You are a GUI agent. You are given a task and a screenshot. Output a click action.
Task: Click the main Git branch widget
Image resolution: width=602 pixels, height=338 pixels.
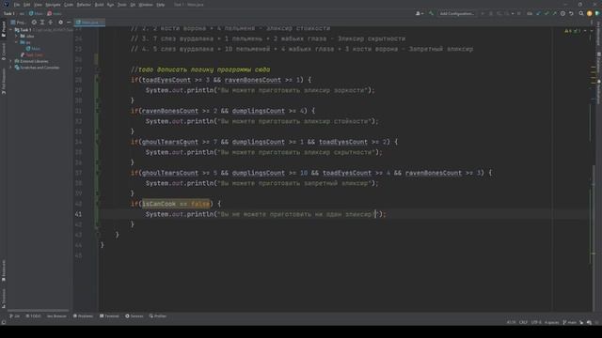569,322
